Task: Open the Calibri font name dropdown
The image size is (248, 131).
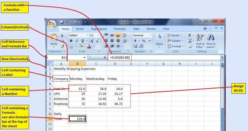Action: tap(88, 35)
